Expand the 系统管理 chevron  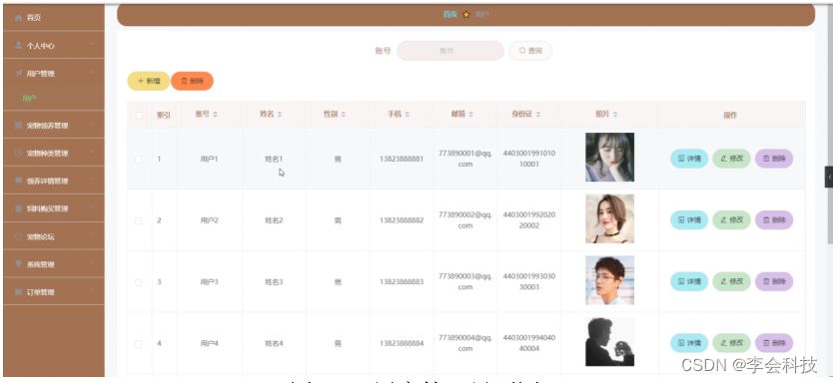pos(92,263)
